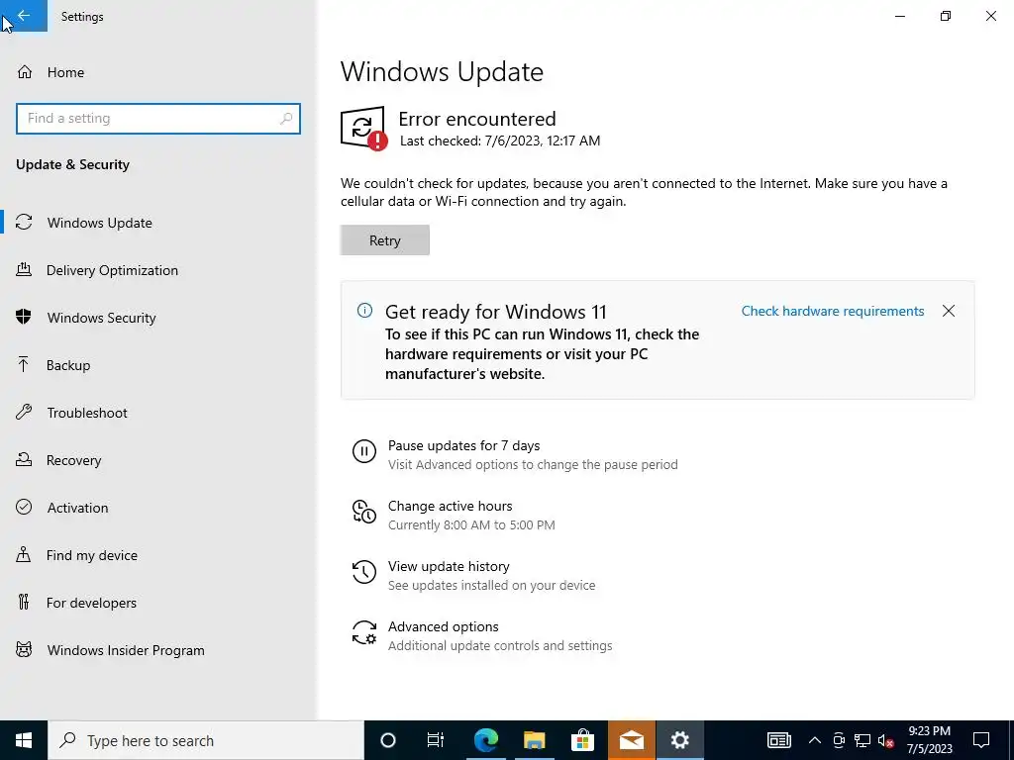Open File Explorer from the taskbar
Viewport: 1014px width, 760px height.
(534, 740)
